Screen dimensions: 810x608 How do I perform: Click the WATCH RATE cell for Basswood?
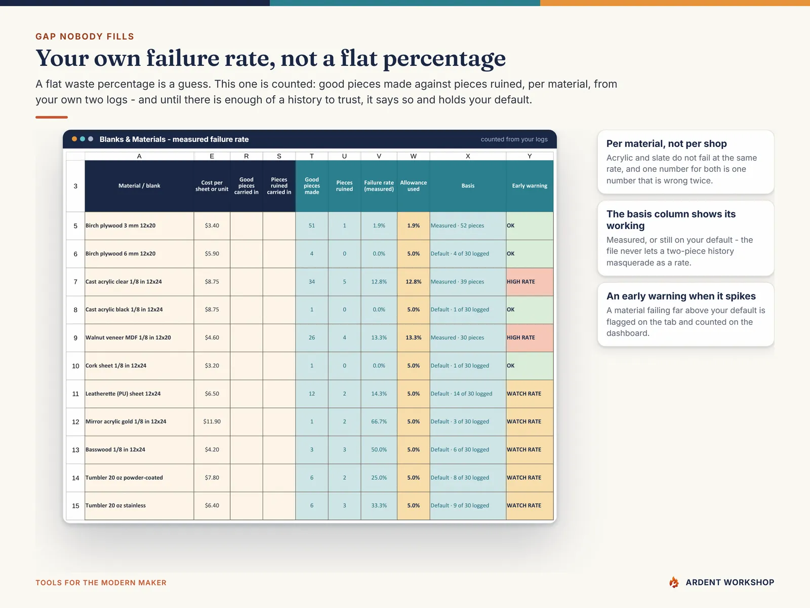(x=530, y=450)
